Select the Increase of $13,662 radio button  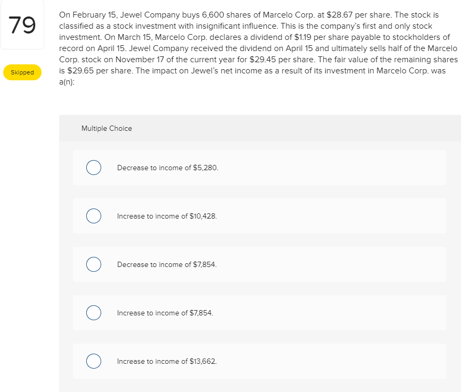click(94, 361)
